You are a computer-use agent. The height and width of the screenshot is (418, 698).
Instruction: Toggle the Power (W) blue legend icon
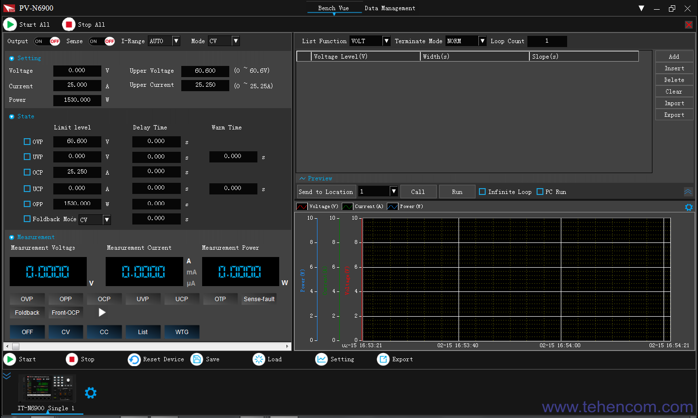(x=392, y=207)
